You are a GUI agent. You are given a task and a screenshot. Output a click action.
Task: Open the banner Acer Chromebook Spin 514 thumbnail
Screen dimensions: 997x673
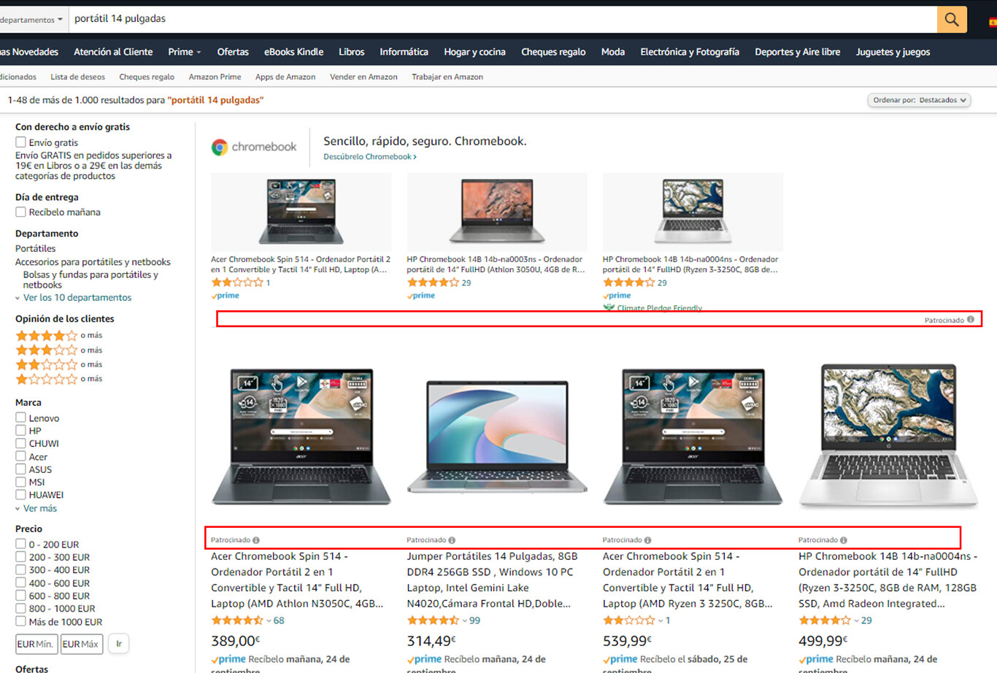click(x=301, y=212)
